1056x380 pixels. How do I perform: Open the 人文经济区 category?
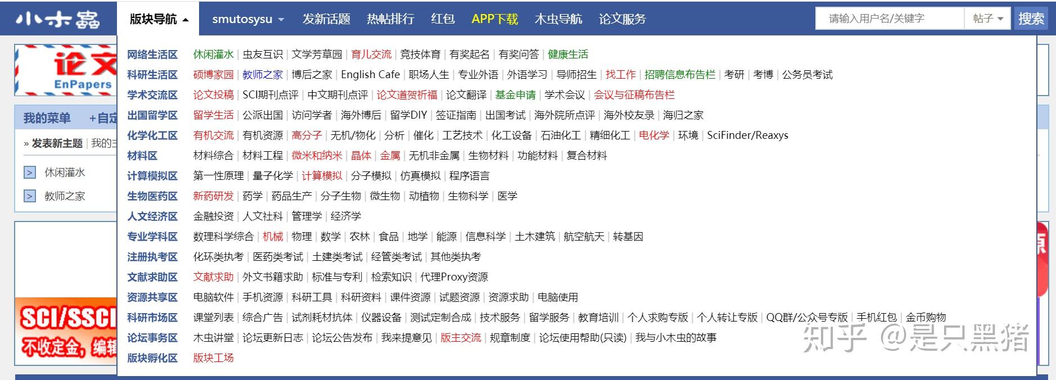[152, 216]
